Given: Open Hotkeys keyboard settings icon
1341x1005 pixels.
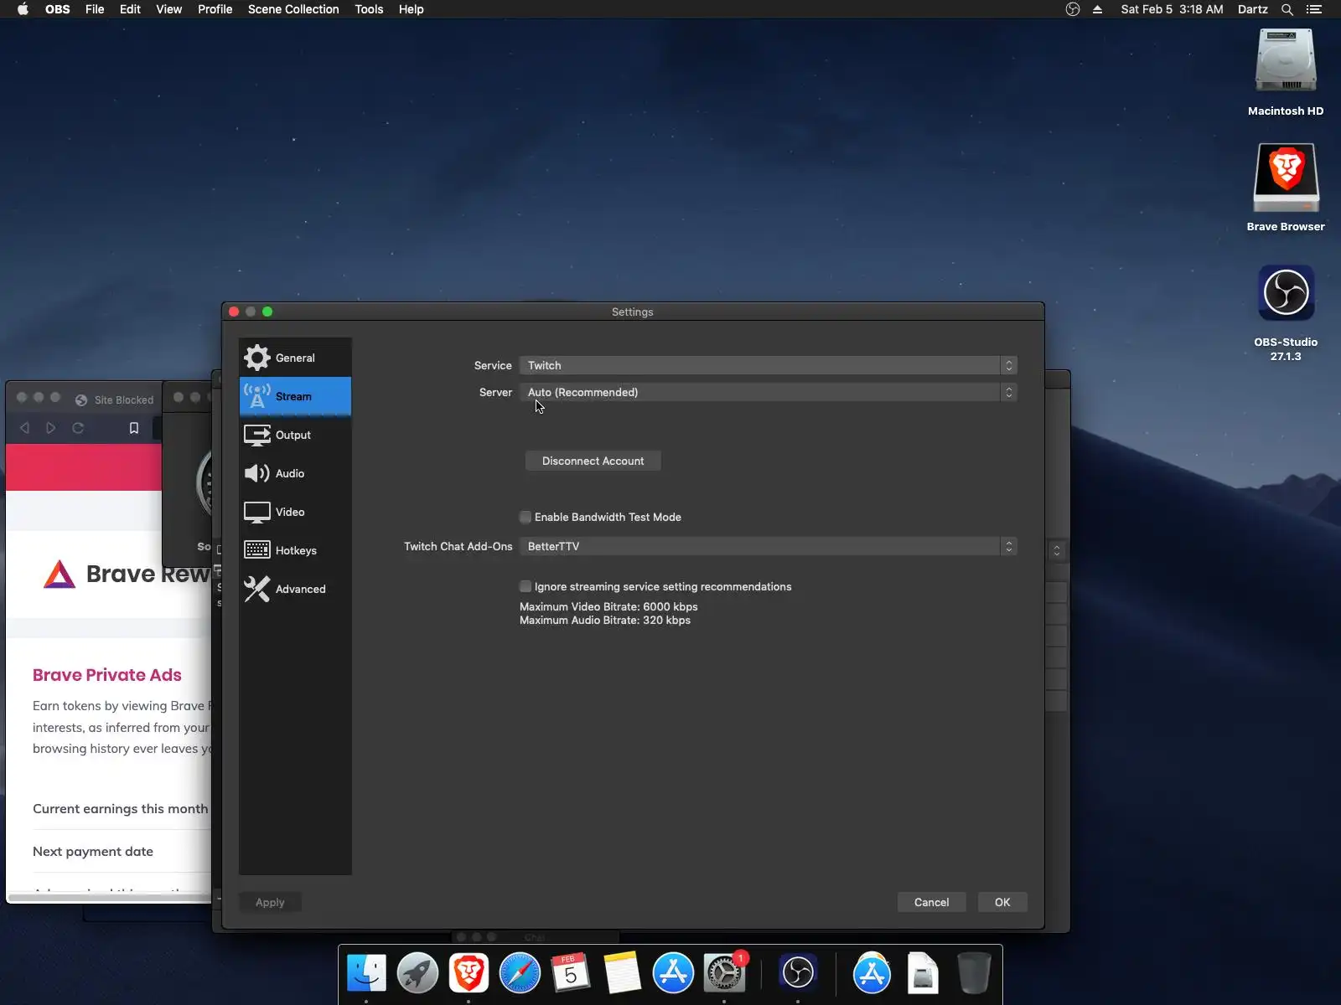Looking at the screenshot, I should (256, 550).
